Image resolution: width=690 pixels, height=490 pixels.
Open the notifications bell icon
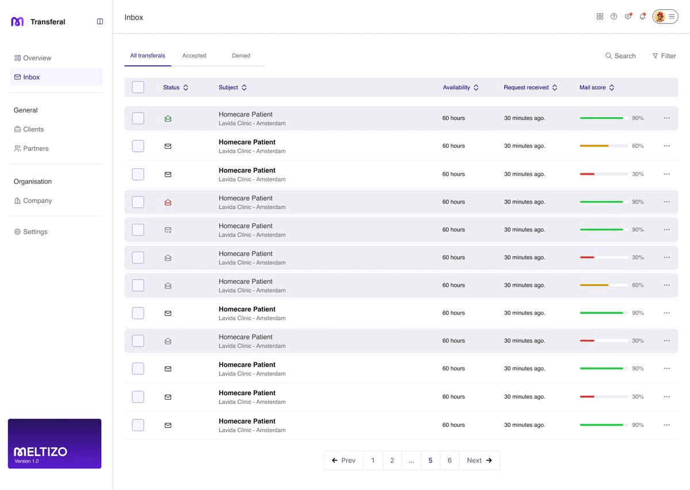point(642,17)
